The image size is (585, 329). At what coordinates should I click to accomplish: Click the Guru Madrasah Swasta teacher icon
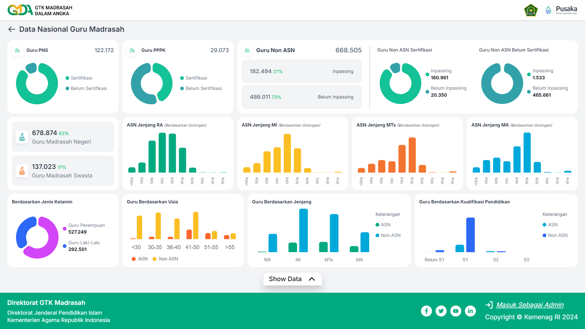tap(22, 171)
